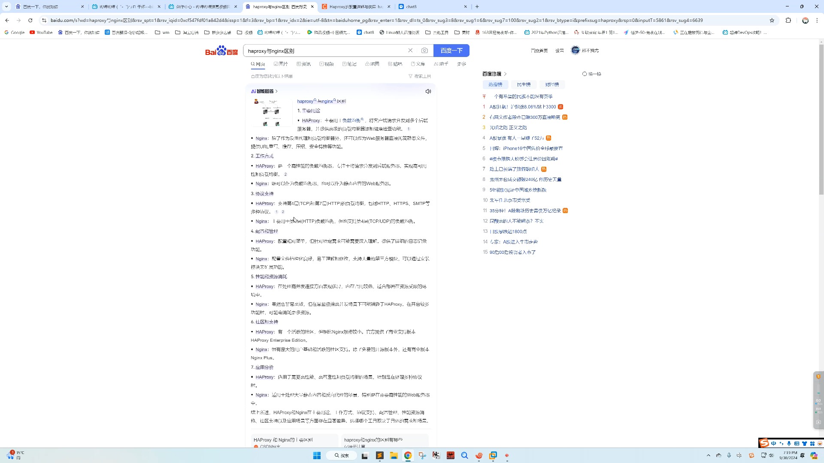Open Task View on the taskbar
This screenshot has height=463, width=824.
point(365,455)
